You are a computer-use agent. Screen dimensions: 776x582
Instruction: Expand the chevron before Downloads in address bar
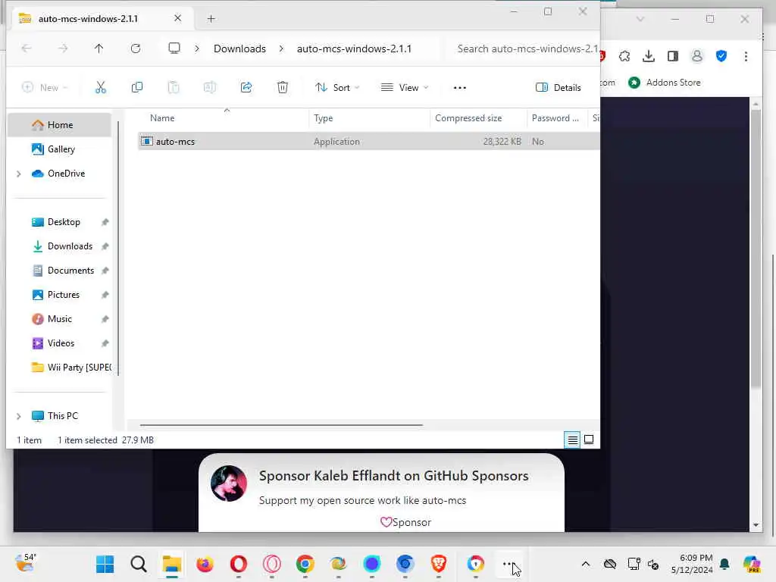(x=197, y=48)
